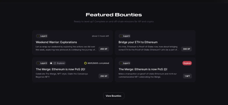Click Layer3 logo icon on Bridge your ETH card
The image size is (228, 105).
(x=121, y=36)
